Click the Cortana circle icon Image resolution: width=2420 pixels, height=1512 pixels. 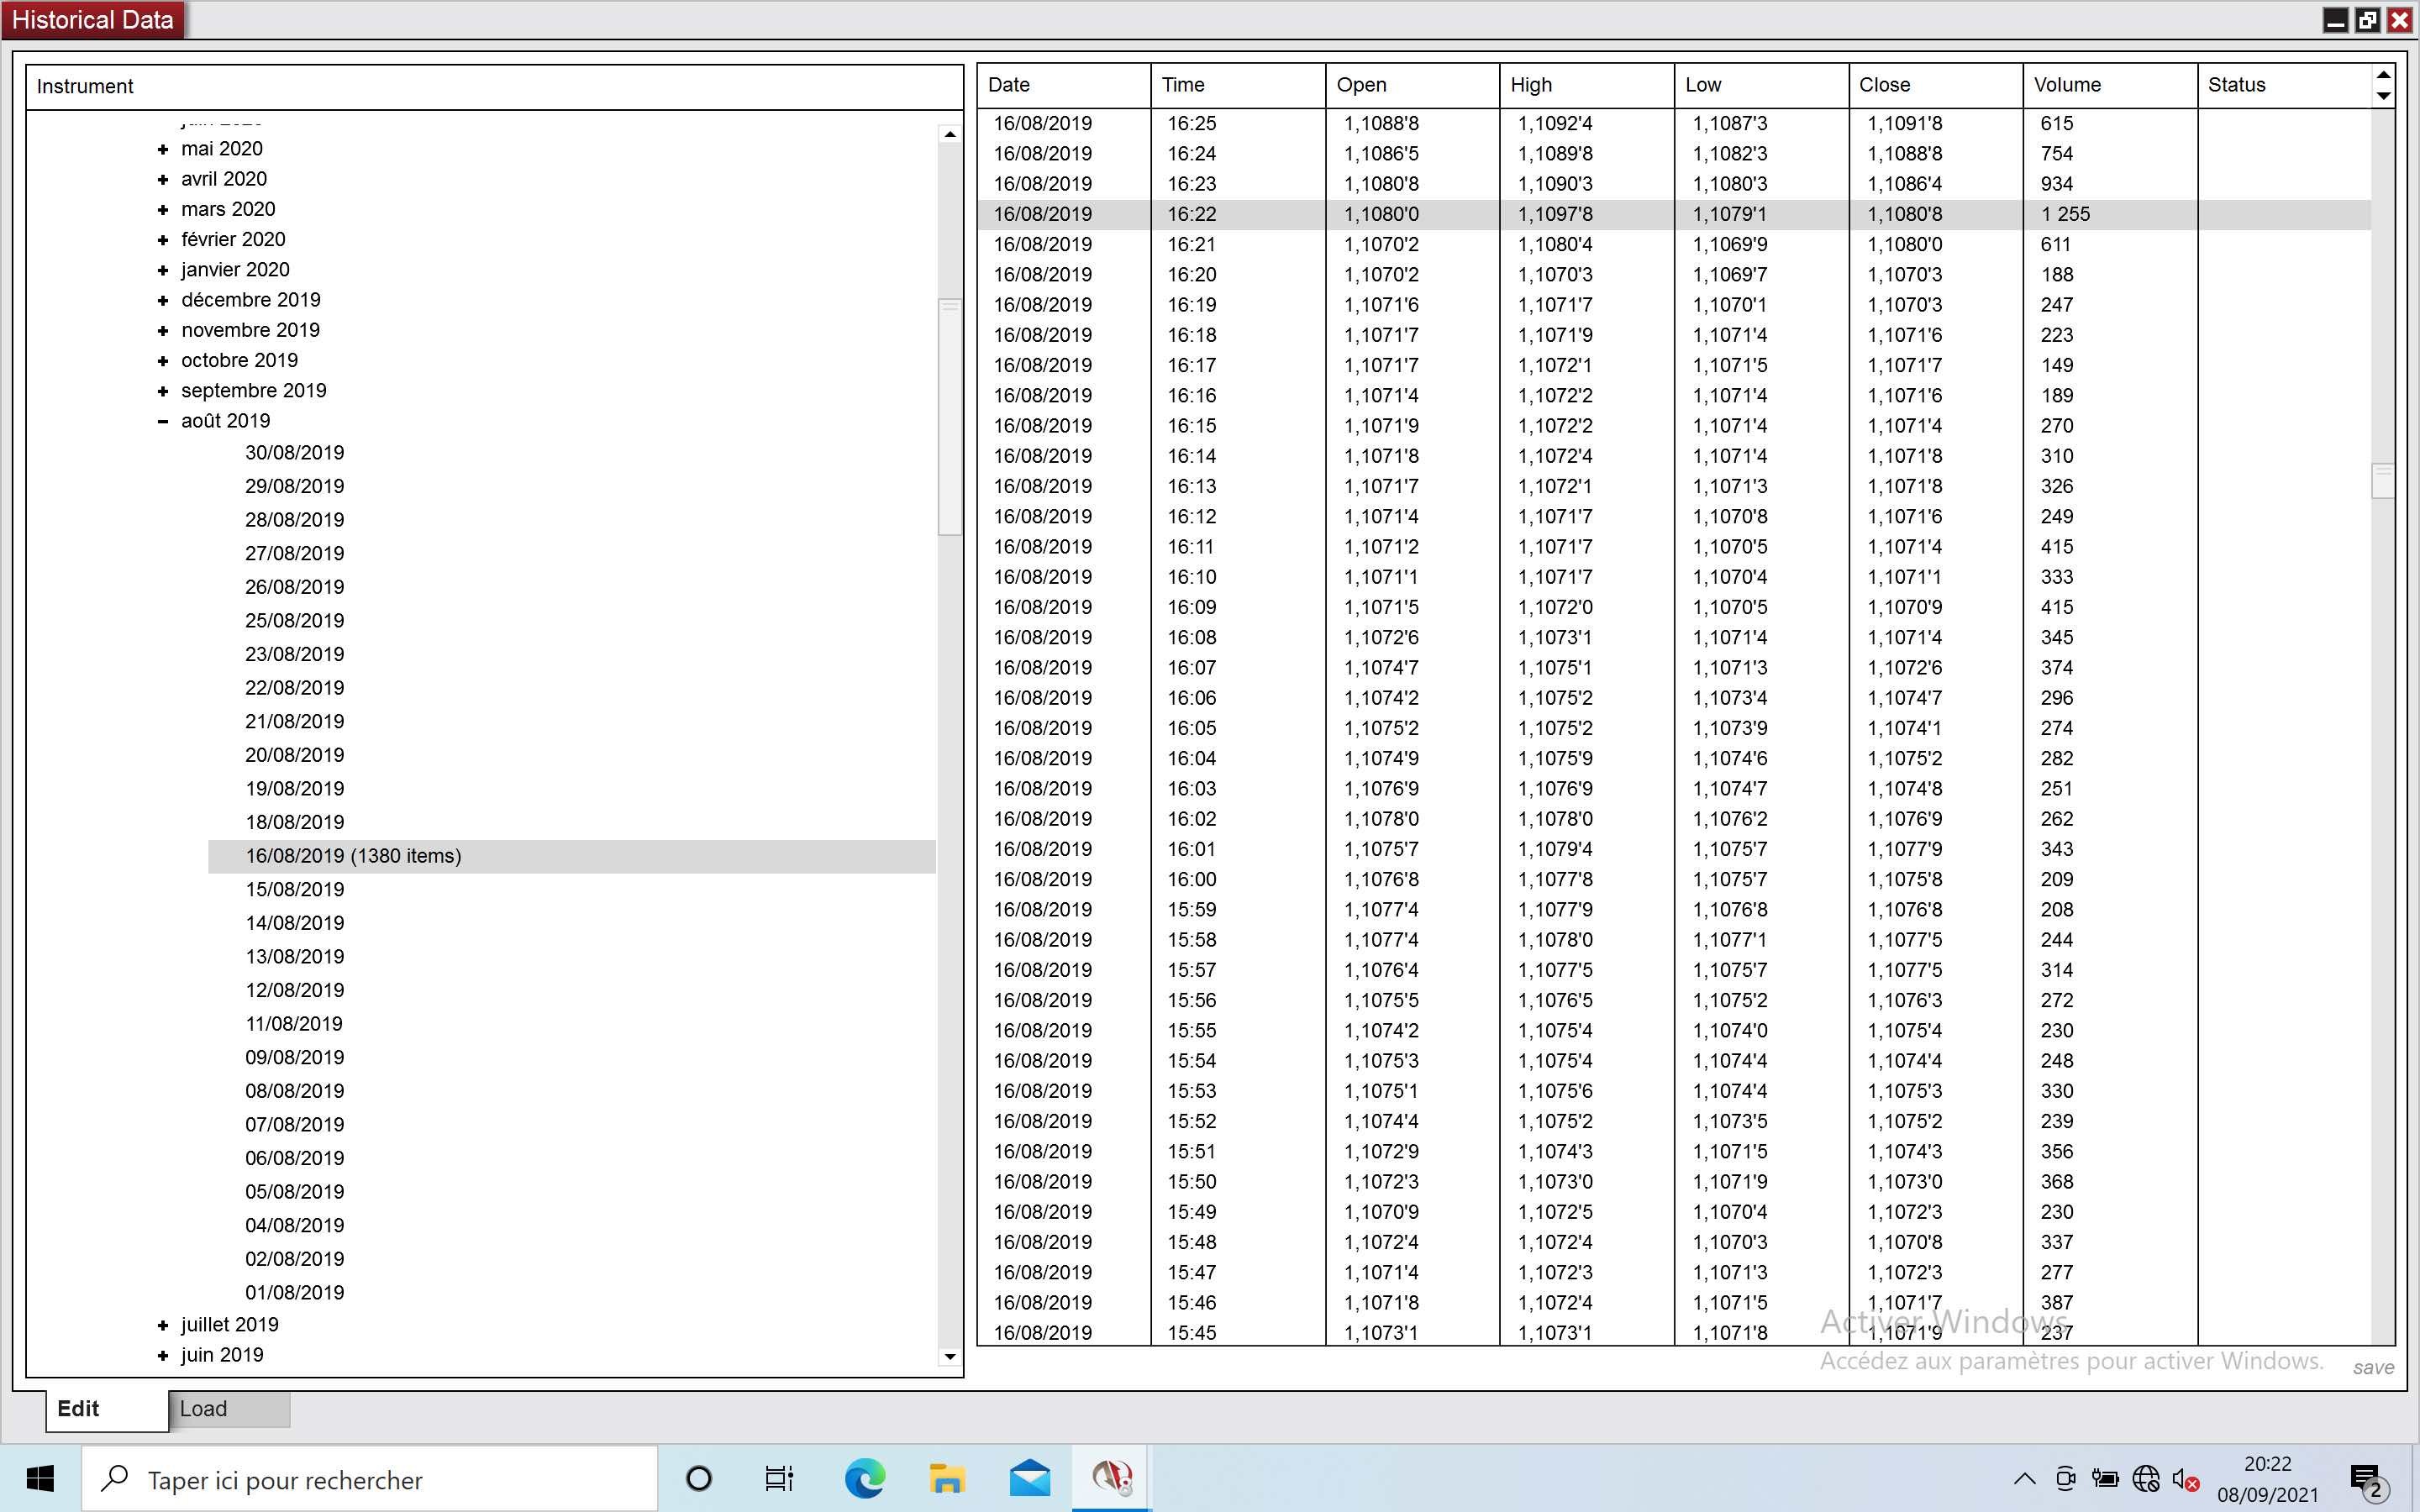699,1478
